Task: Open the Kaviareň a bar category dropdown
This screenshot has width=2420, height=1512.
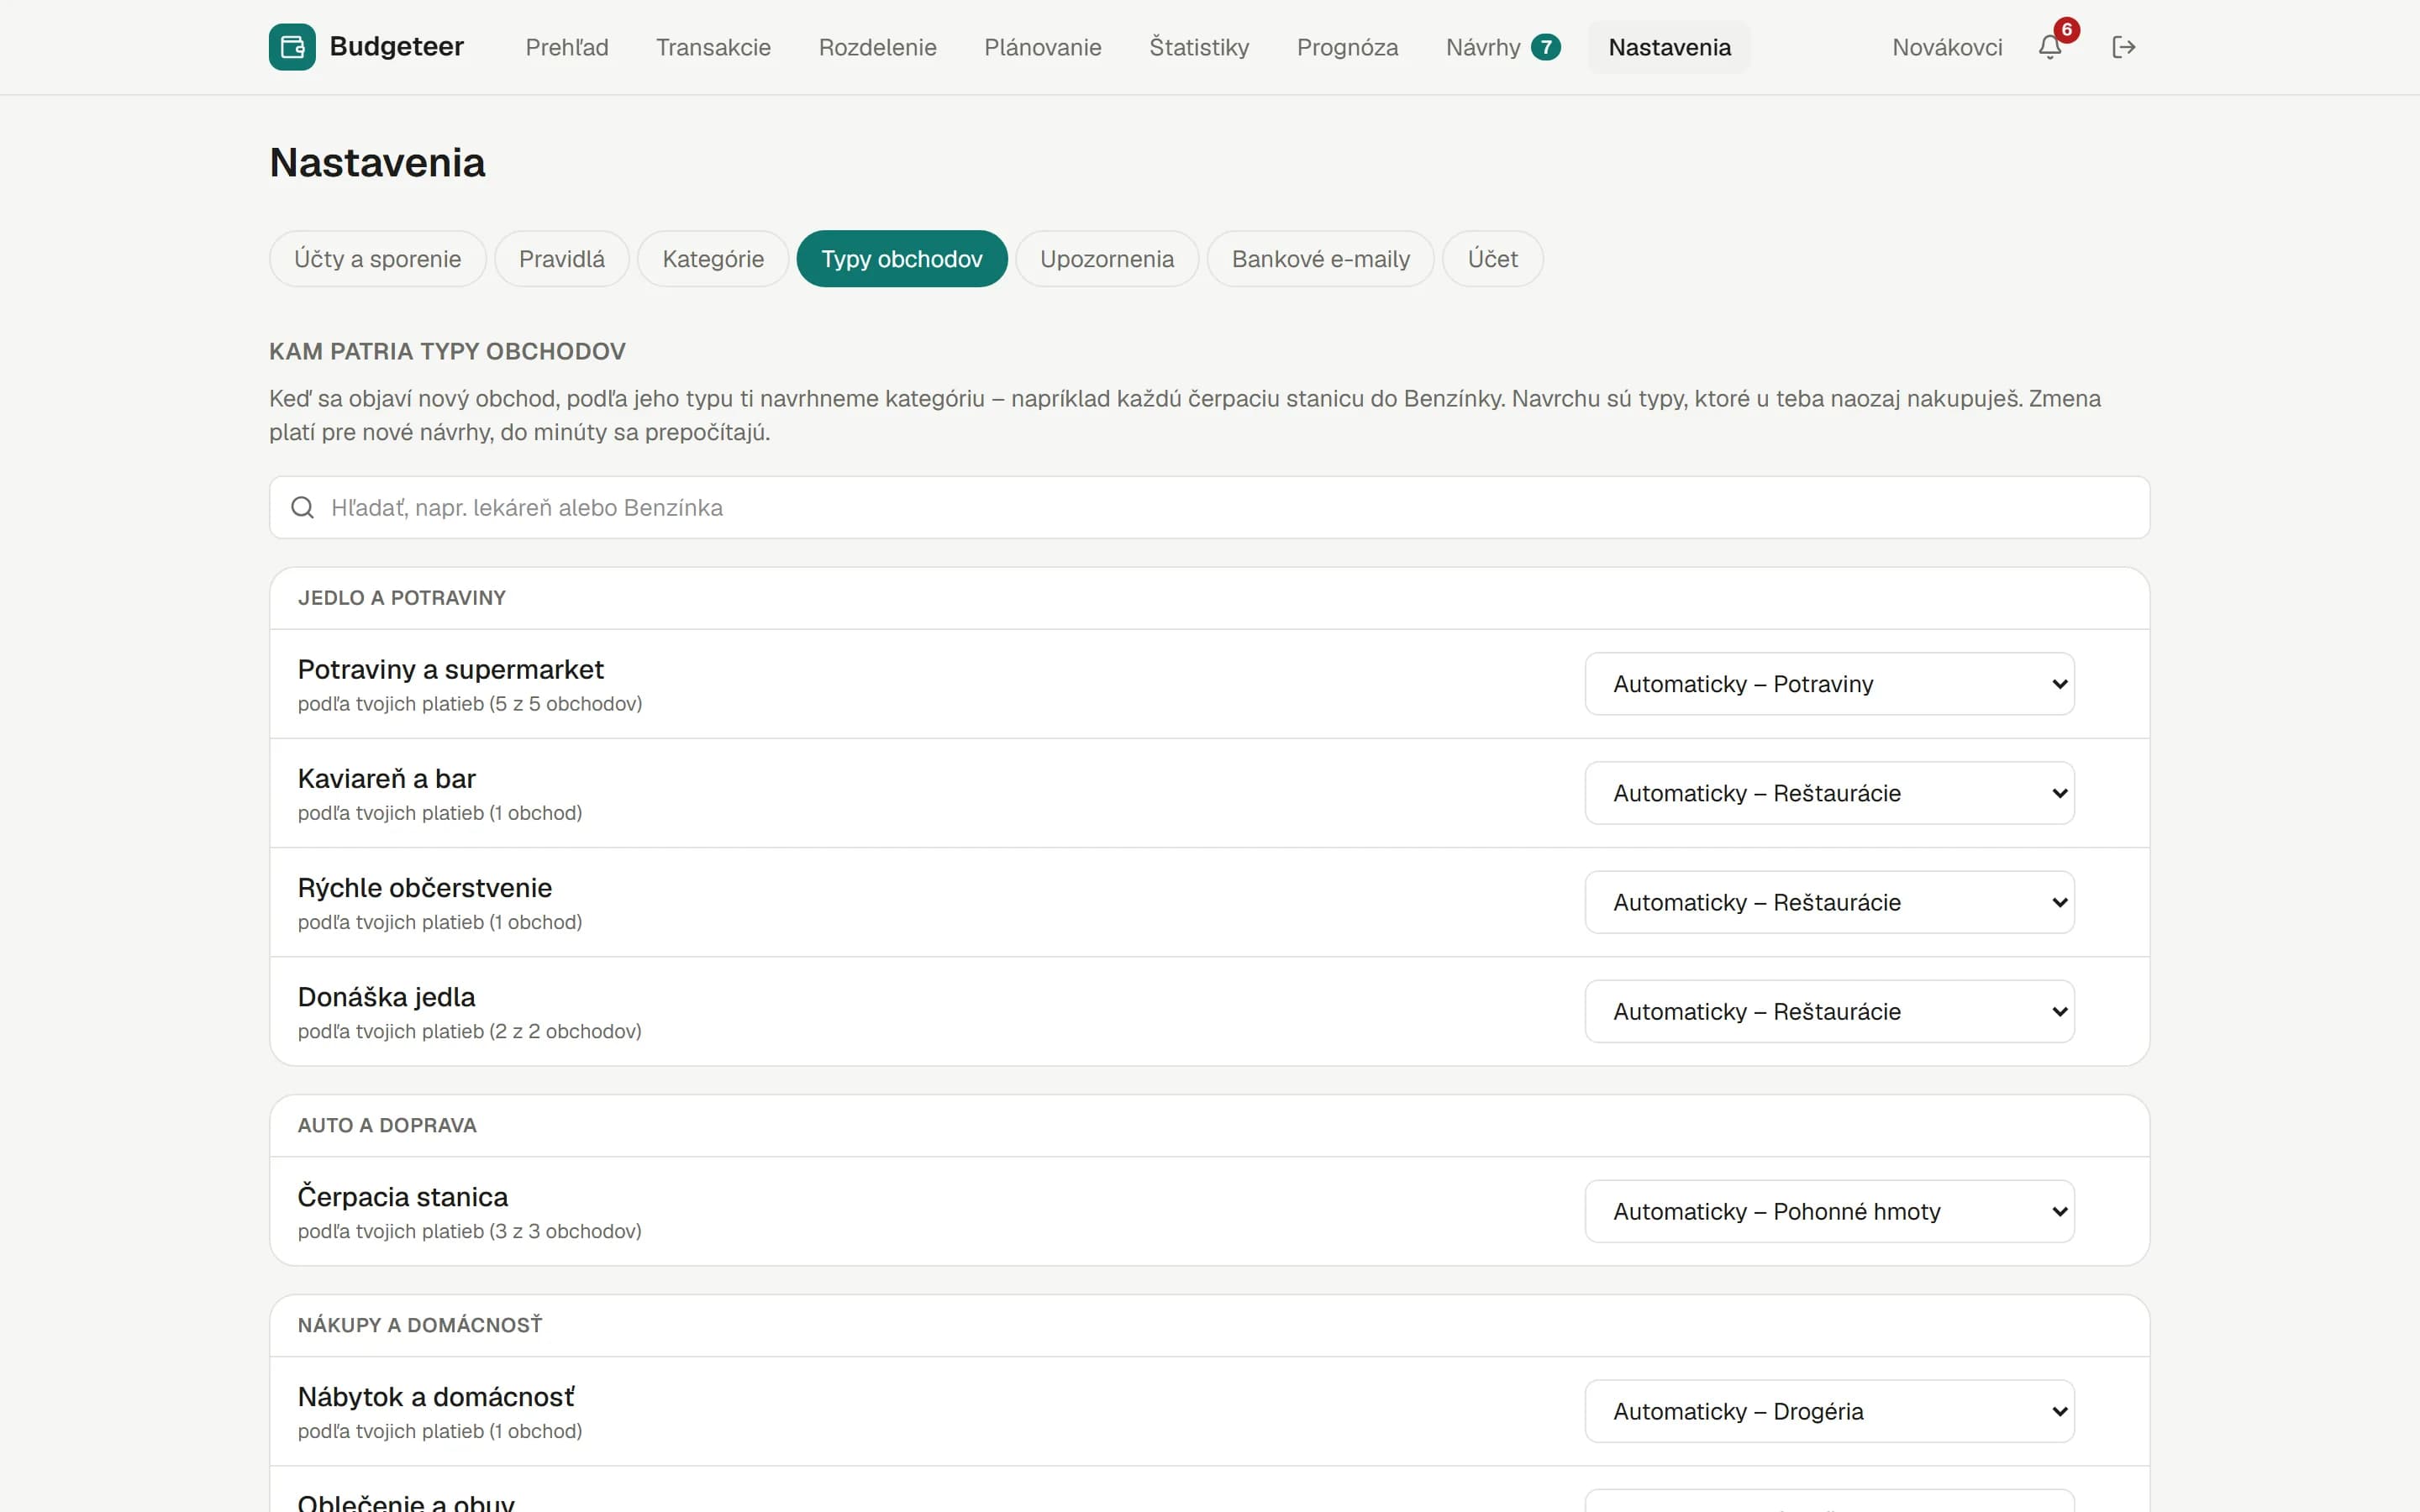Action: (x=1829, y=793)
